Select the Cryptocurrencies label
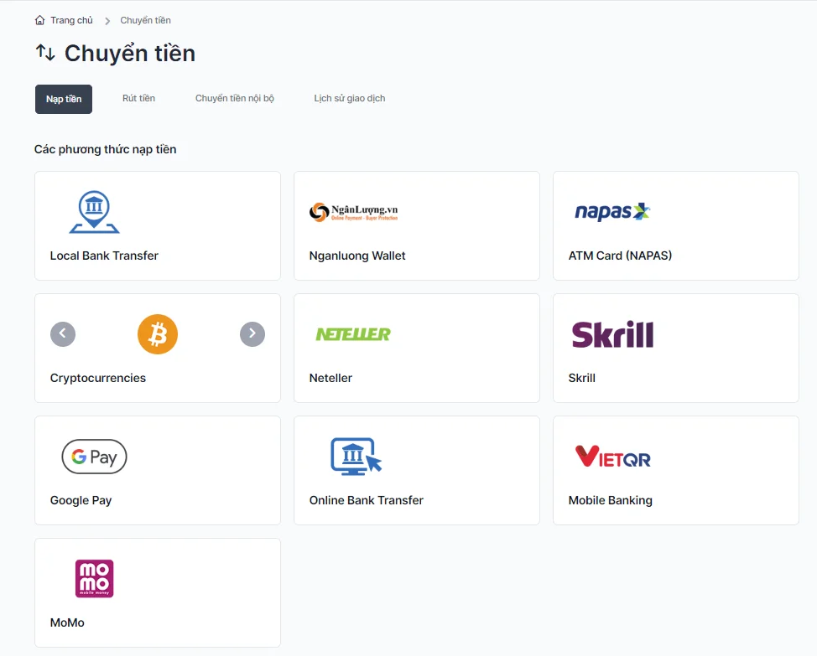Image resolution: width=817 pixels, height=656 pixels. tap(98, 378)
